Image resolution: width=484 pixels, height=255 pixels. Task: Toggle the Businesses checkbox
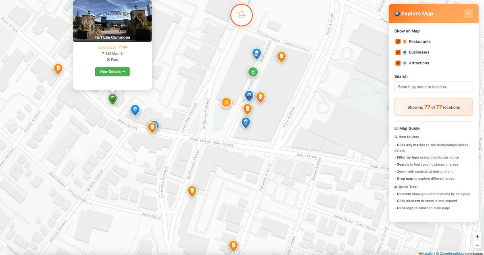coord(397,52)
